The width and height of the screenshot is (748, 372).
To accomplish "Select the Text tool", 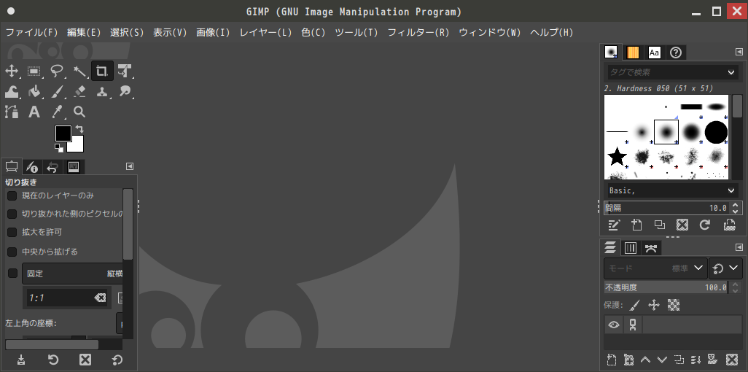I will click(34, 112).
